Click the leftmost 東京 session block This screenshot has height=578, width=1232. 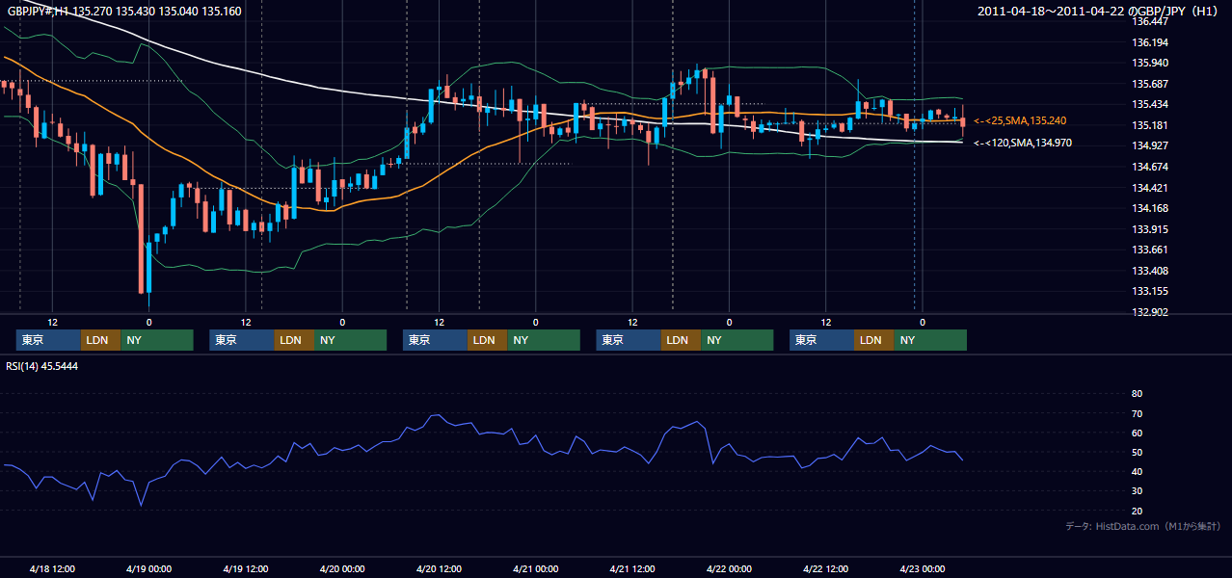click(49, 340)
